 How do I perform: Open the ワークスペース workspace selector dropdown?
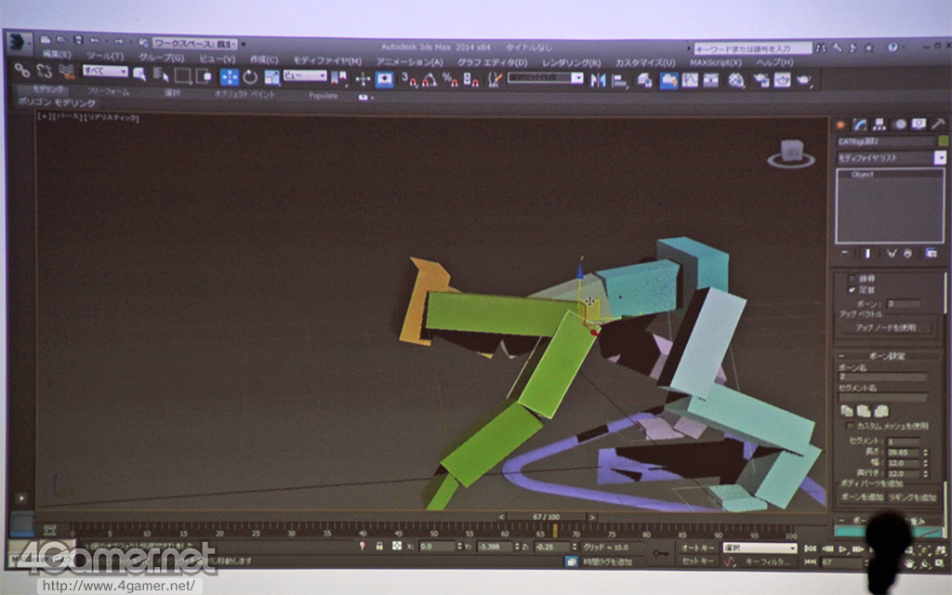pos(194,43)
